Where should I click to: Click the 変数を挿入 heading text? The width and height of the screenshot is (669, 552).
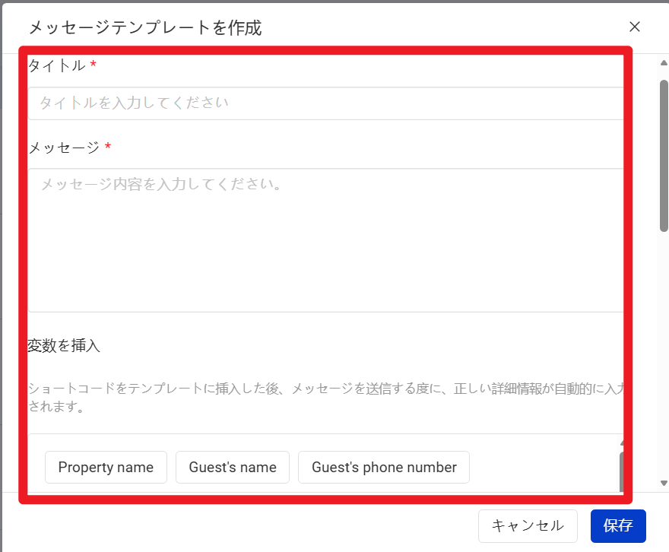(x=64, y=345)
